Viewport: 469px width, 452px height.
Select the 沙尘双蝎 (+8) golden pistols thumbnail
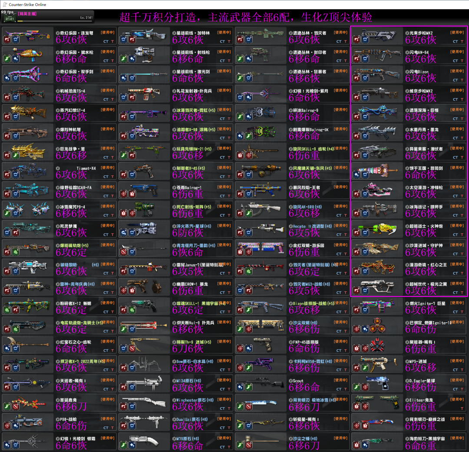pyautogui.click(x=261, y=326)
